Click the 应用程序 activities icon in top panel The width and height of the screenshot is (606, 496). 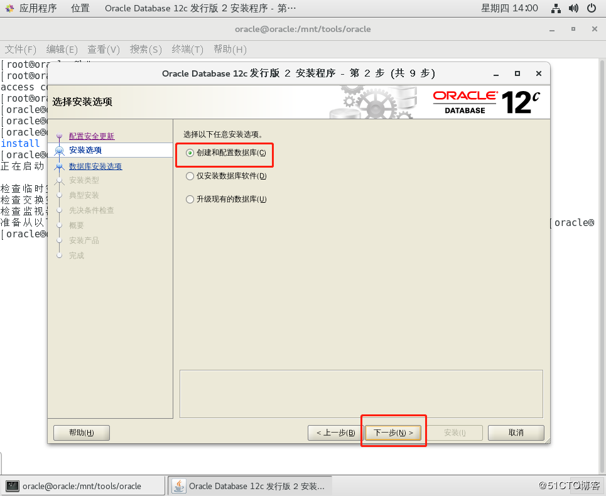9,8
